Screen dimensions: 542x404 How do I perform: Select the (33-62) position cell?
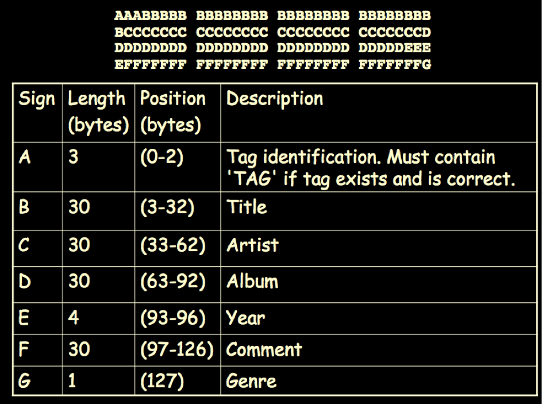click(178, 248)
